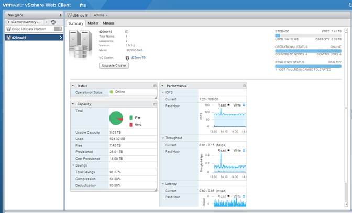Toggle Write series in IOPS chart legend
The width and height of the screenshot is (352, 213).
tap(239, 105)
